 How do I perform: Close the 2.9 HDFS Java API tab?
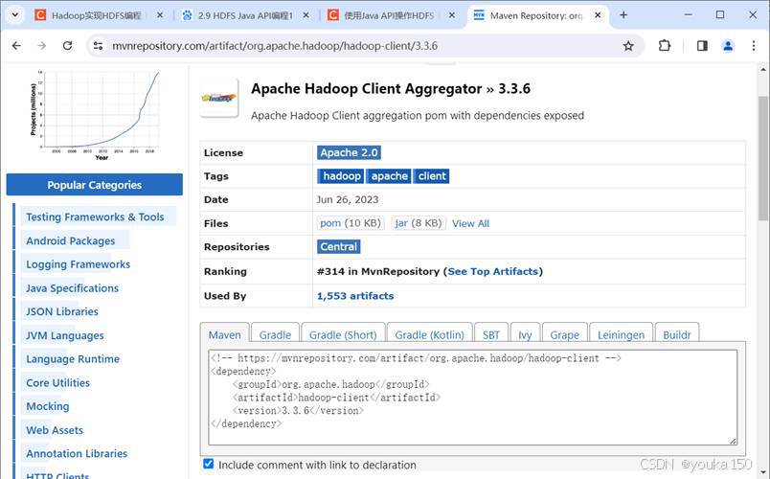pyautogui.click(x=306, y=15)
